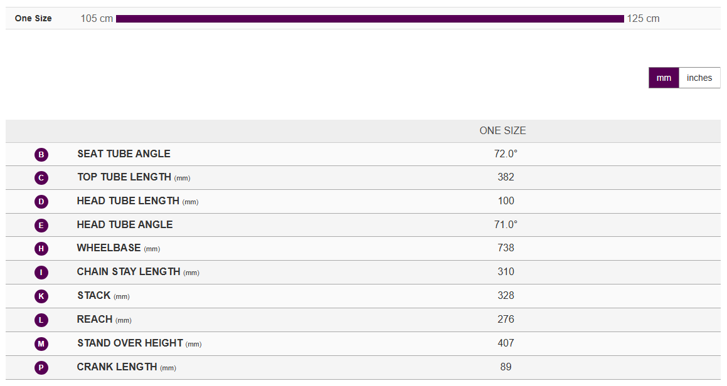Click the B icon for Seat Tube Angle
727x386 pixels.
click(41, 154)
